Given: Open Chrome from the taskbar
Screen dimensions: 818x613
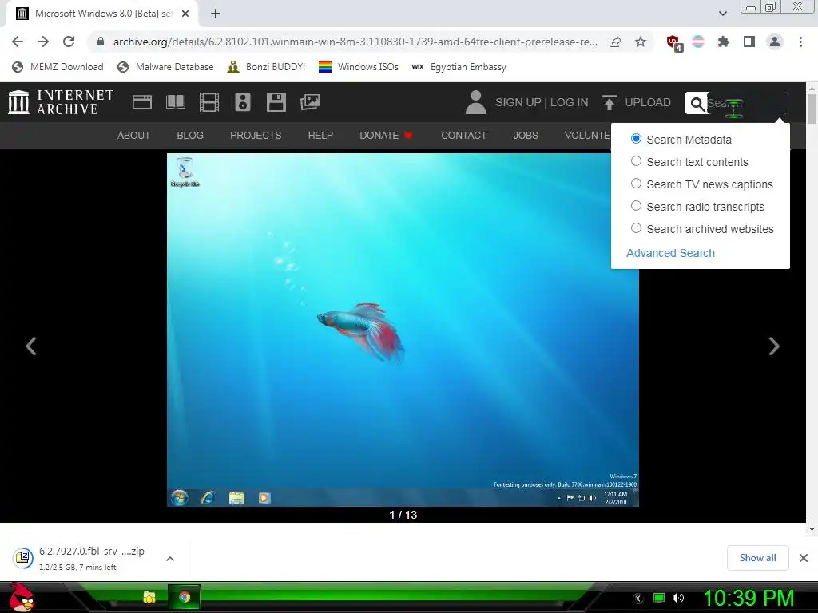Looking at the screenshot, I should click(x=185, y=597).
